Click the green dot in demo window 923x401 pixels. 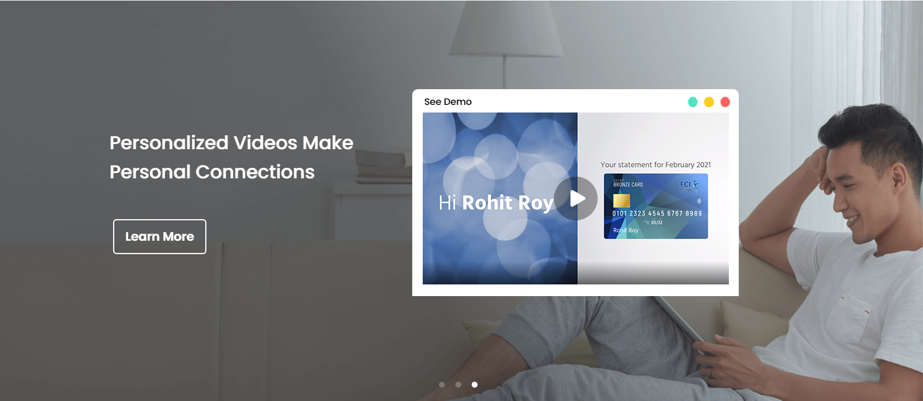click(x=693, y=102)
